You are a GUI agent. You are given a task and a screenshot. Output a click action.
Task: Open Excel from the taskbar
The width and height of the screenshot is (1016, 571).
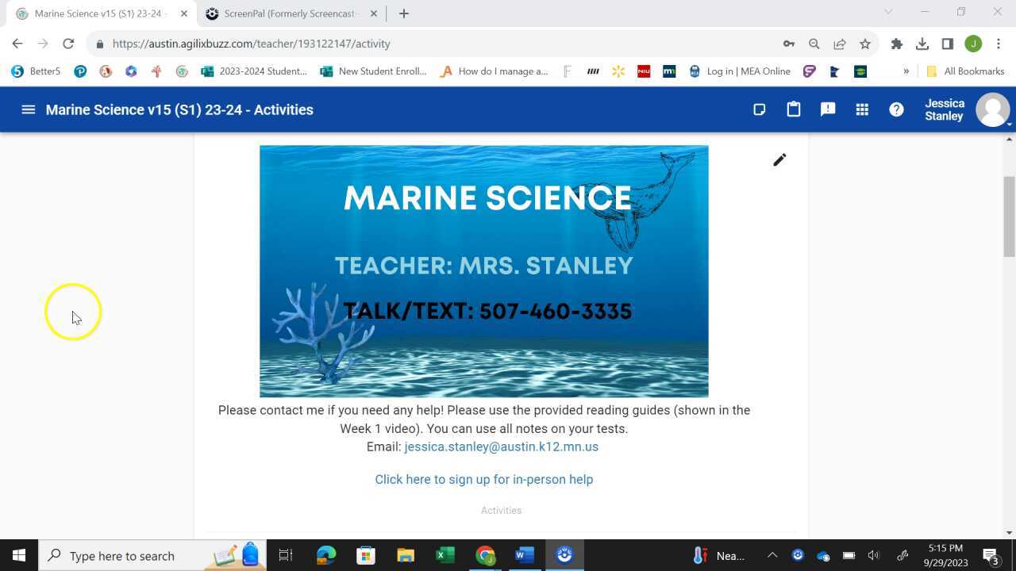click(x=445, y=555)
